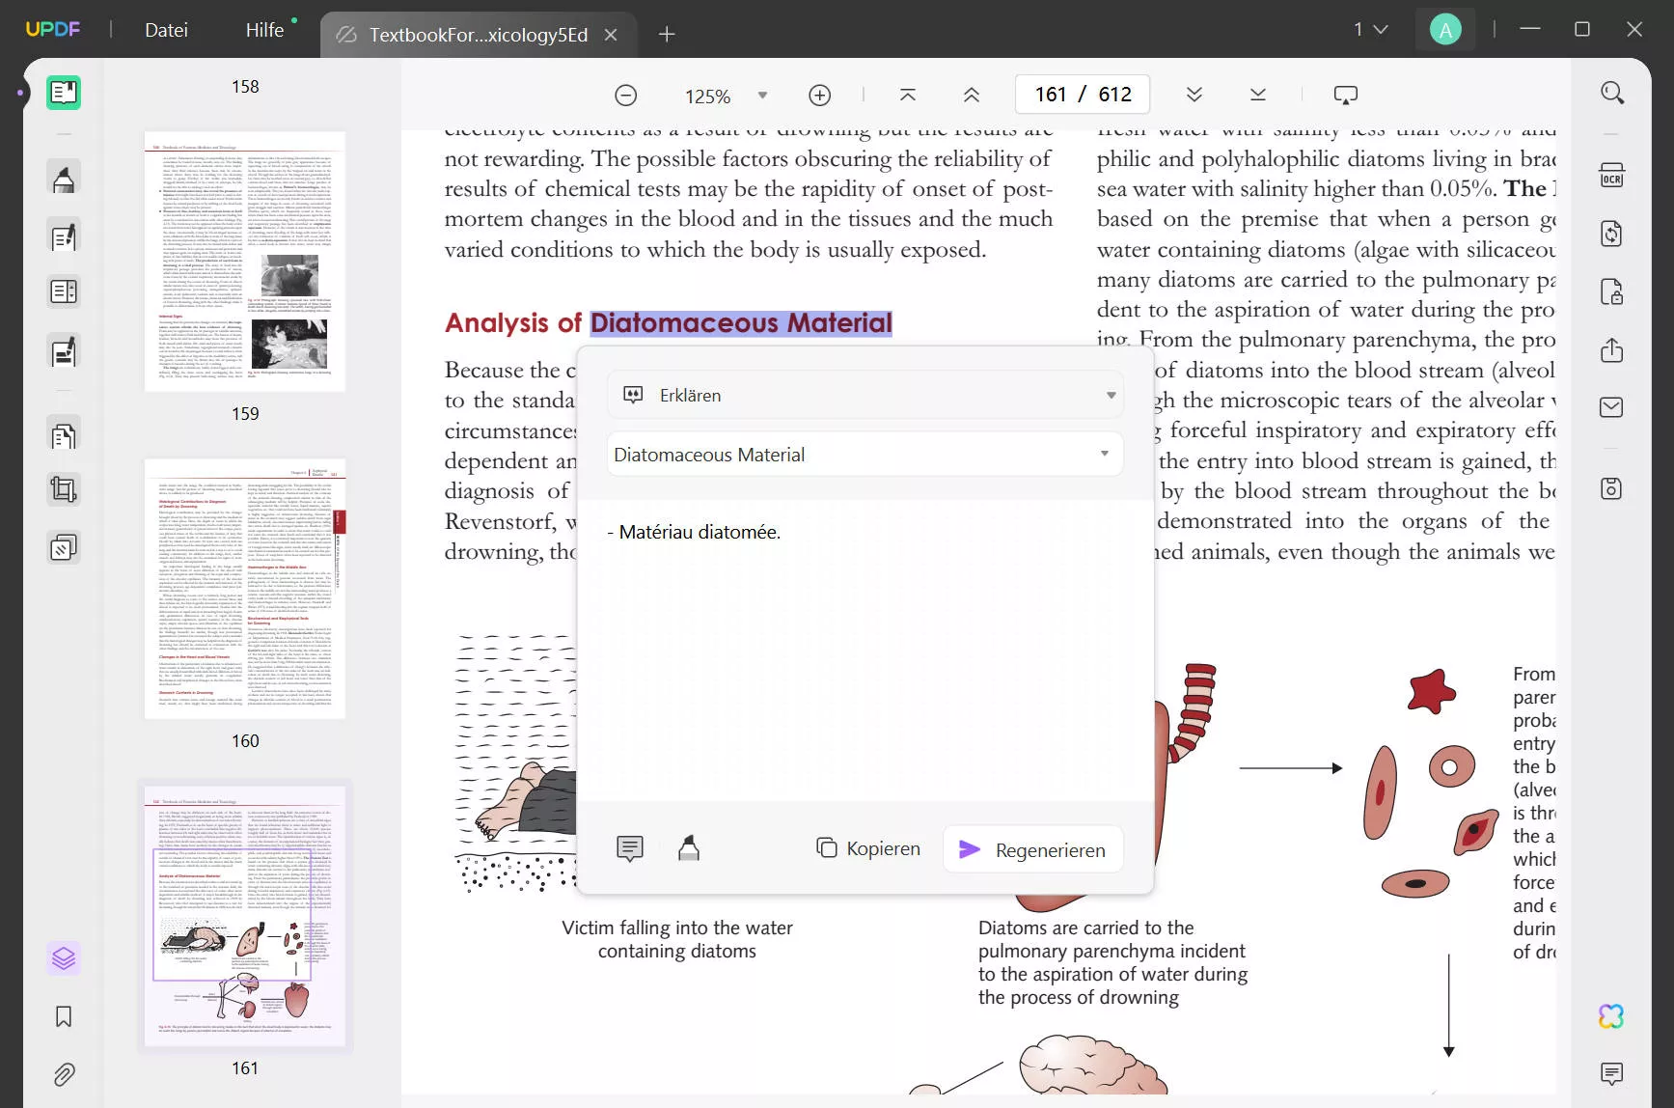Open the Layers panel icon
Image resolution: width=1674 pixels, height=1108 pixels.
point(64,958)
